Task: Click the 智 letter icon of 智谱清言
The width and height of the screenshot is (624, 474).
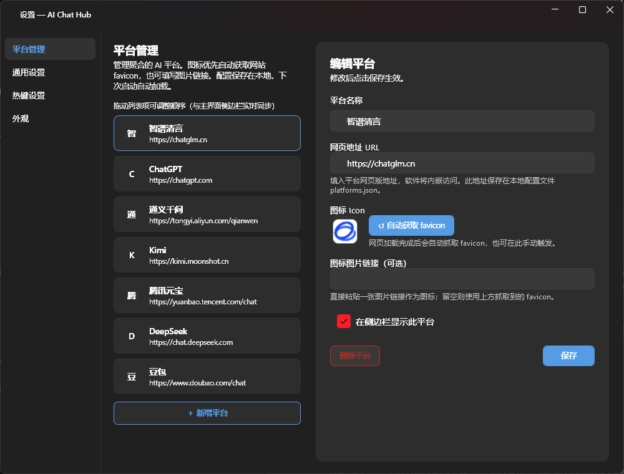Action: tap(131, 133)
